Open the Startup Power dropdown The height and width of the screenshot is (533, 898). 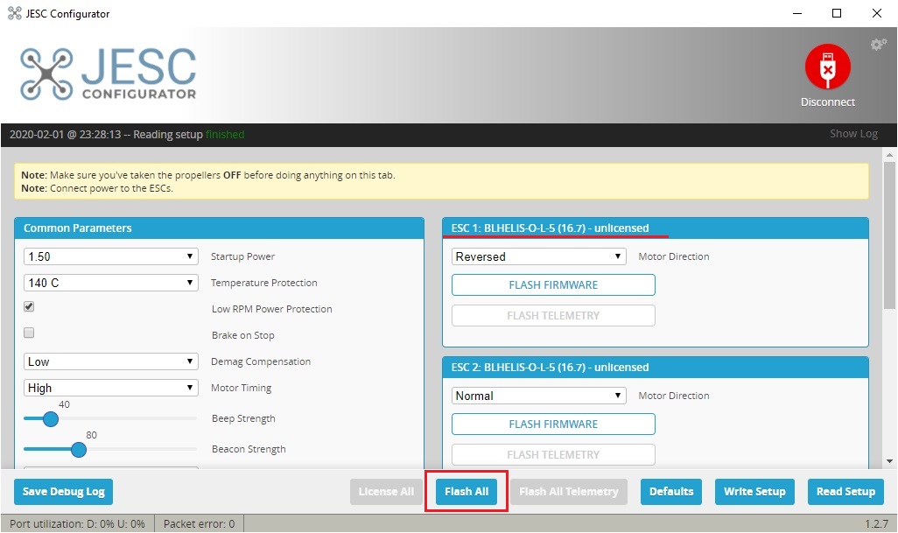click(110, 256)
